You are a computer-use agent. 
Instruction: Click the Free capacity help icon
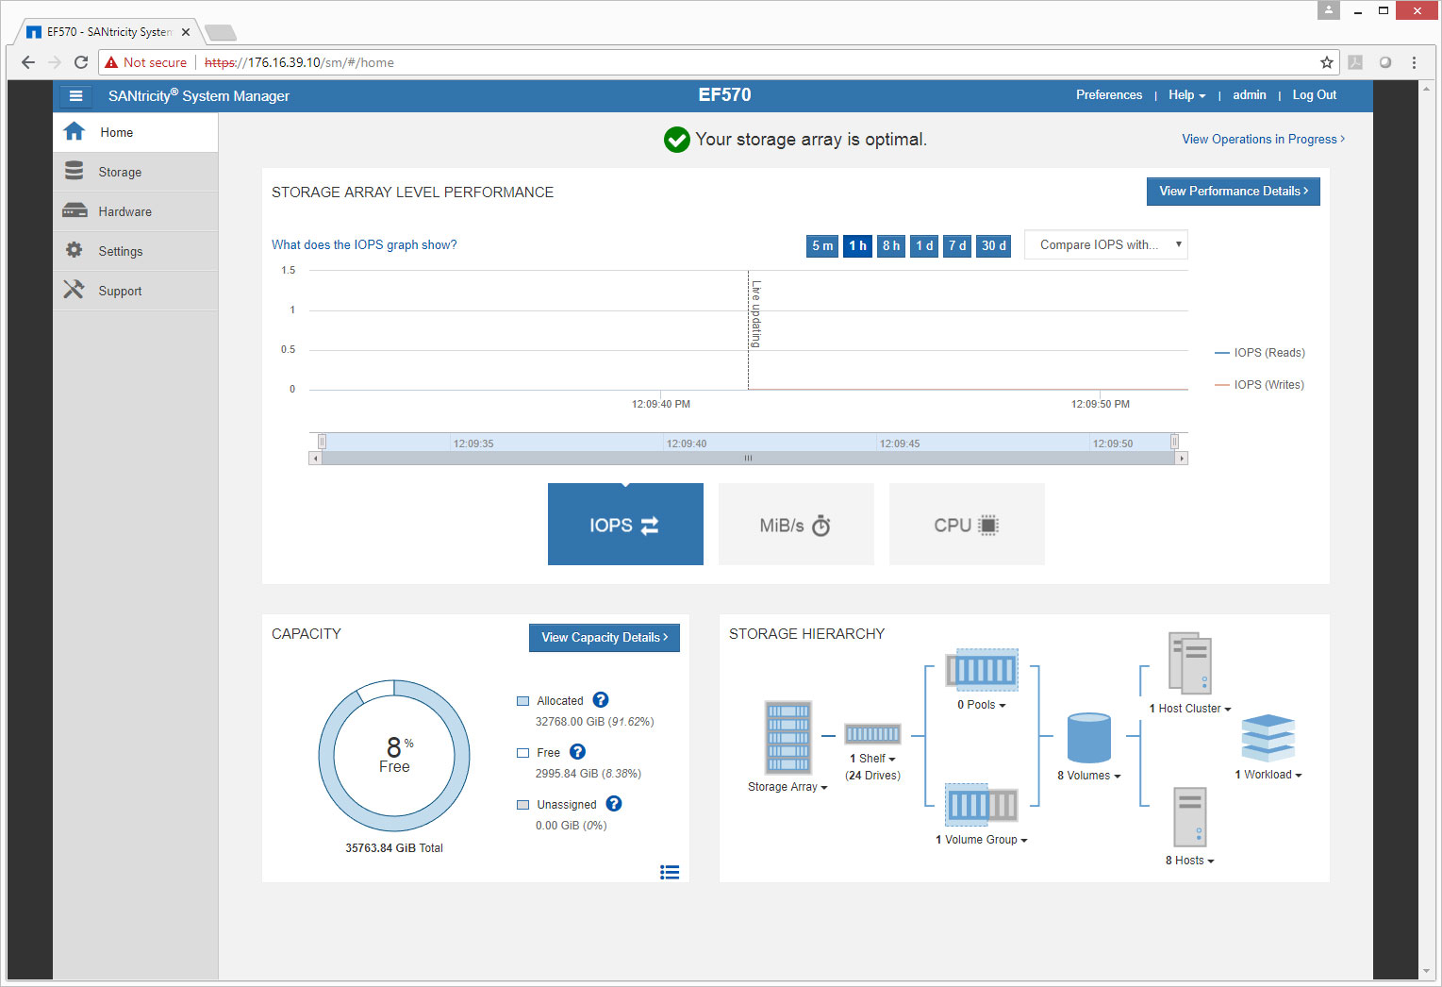(578, 752)
